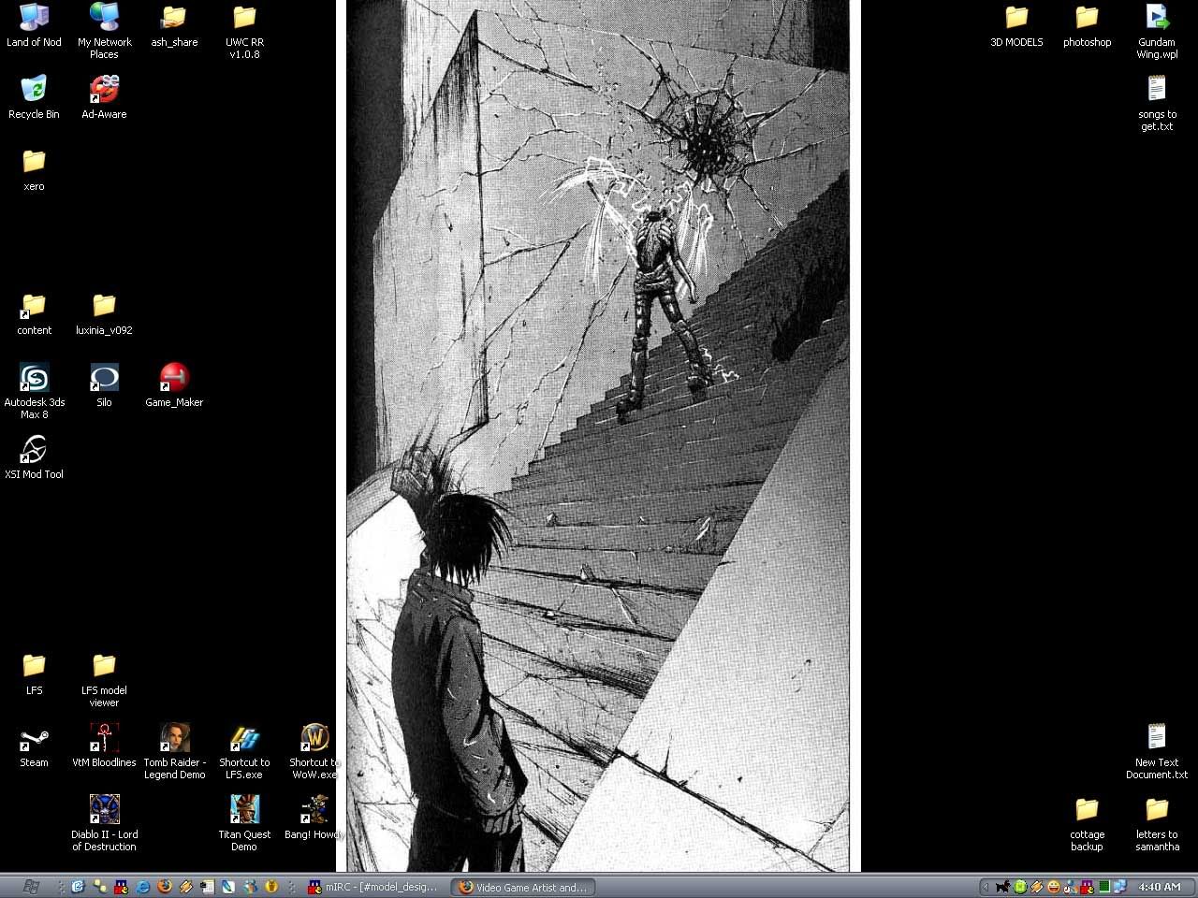This screenshot has width=1198, height=898.
Task: Launch the Bang! Howdy shortcut
Action: tap(314, 818)
